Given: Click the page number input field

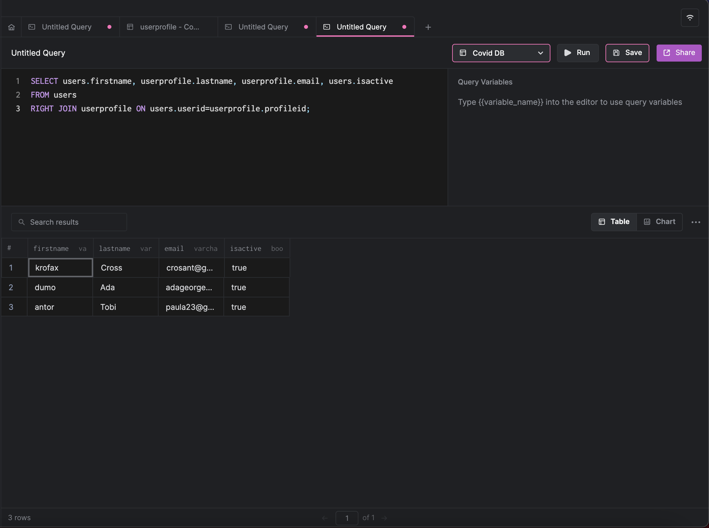Looking at the screenshot, I should (x=347, y=518).
